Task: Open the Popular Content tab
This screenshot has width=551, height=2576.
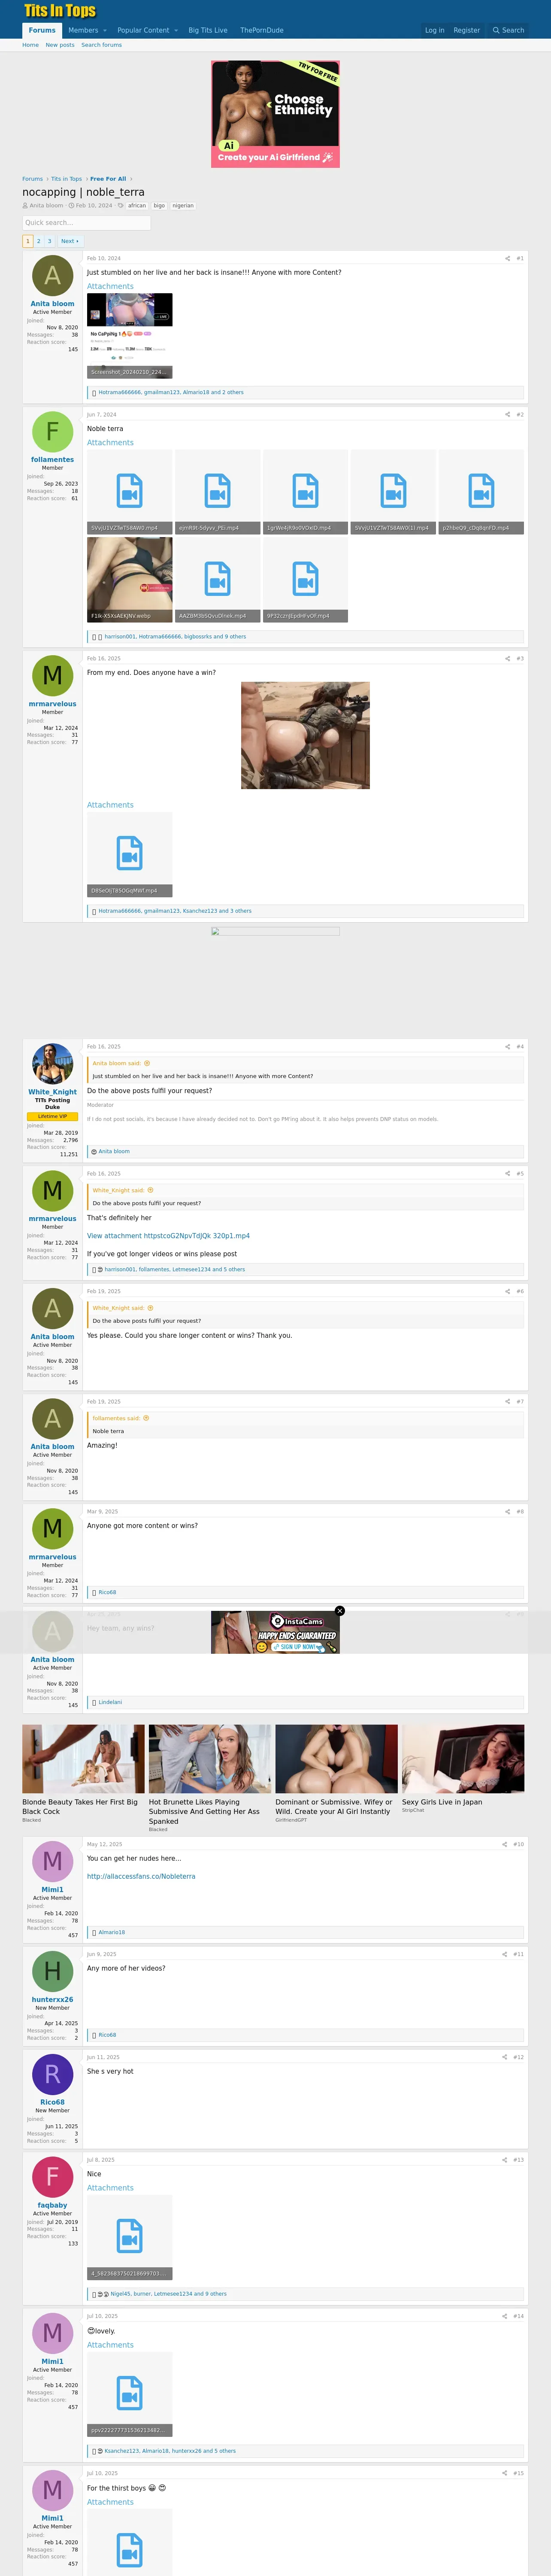Action: pyautogui.click(x=143, y=30)
